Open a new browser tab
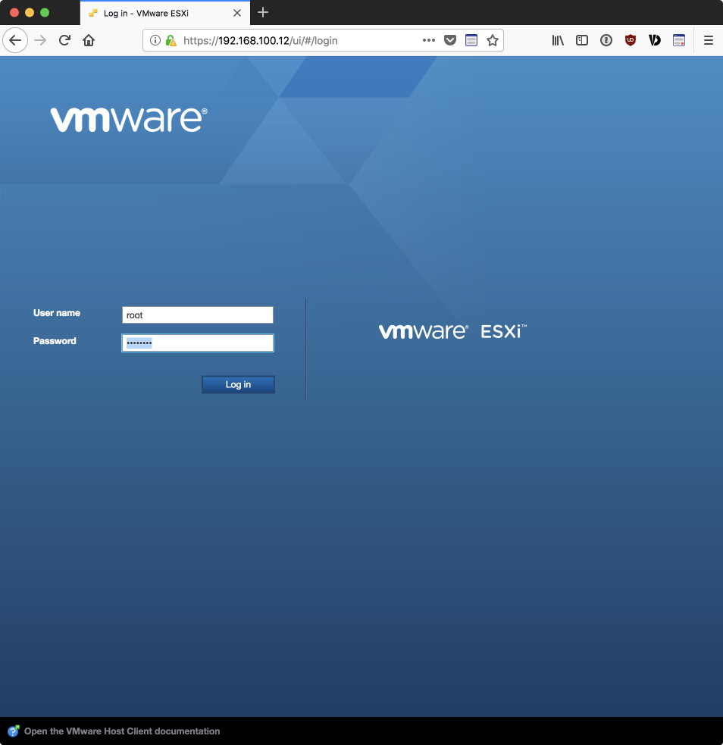Viewport: 723px width, 745px height. point(263,13)
